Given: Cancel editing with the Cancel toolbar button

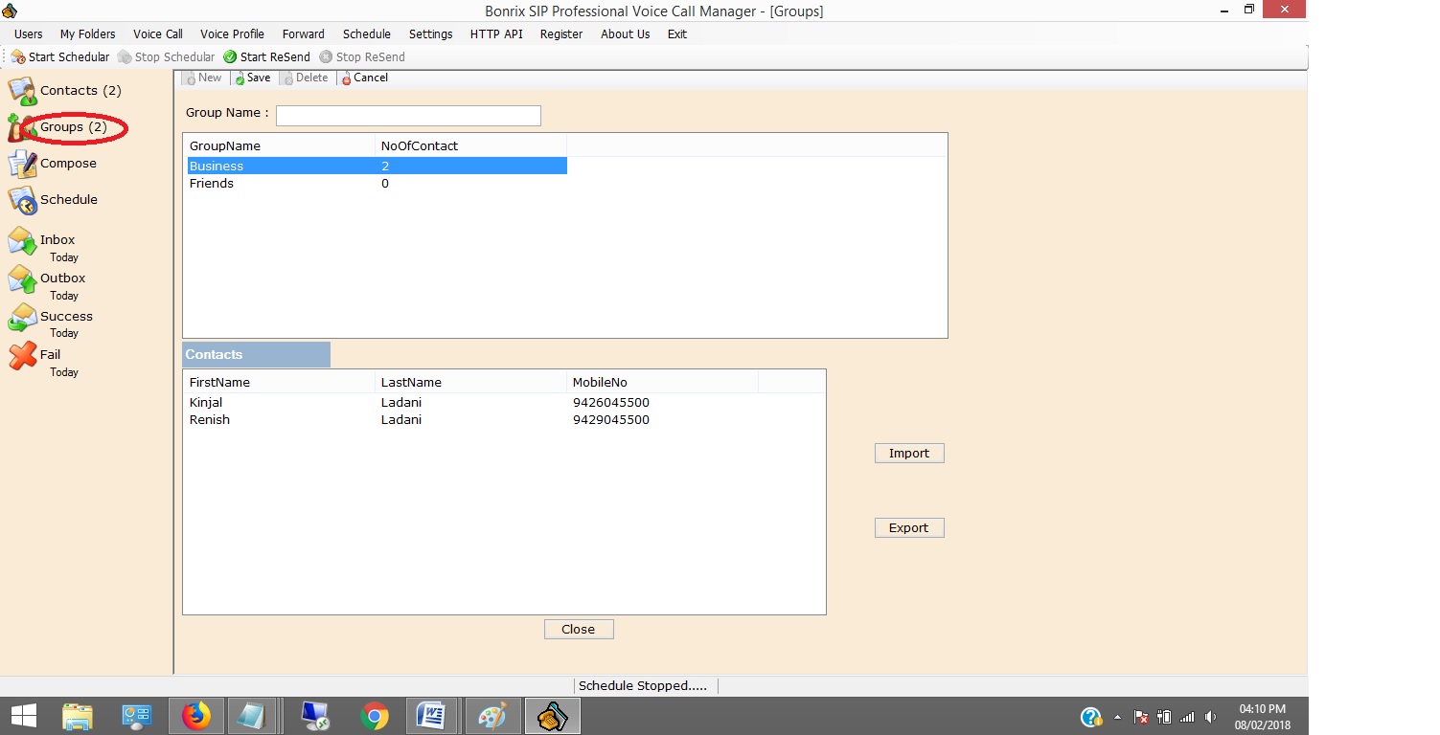Looking at the screenshot, I should 364,78.
